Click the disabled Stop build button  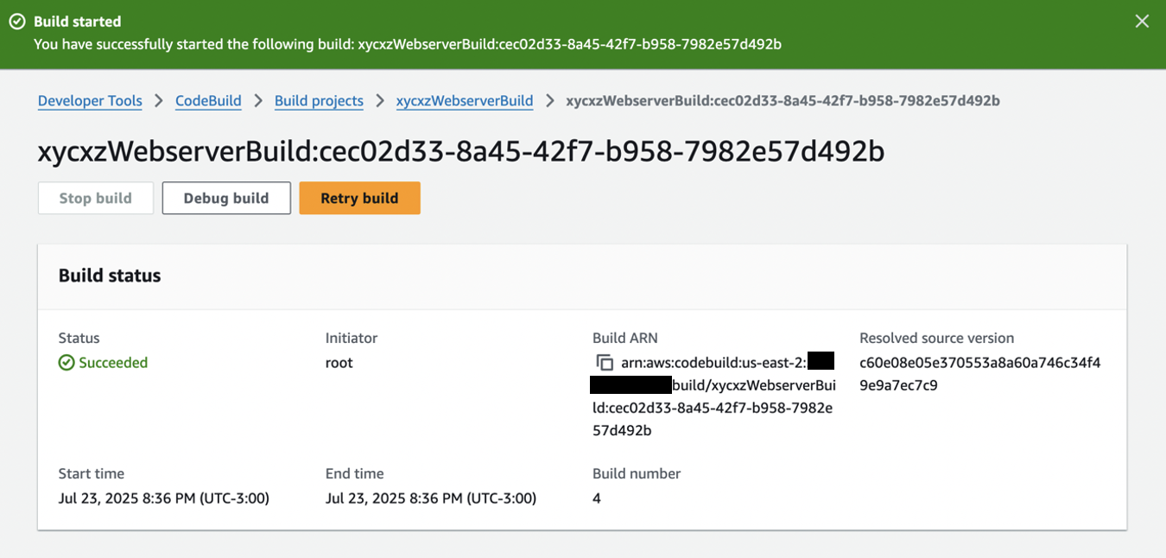95,198
